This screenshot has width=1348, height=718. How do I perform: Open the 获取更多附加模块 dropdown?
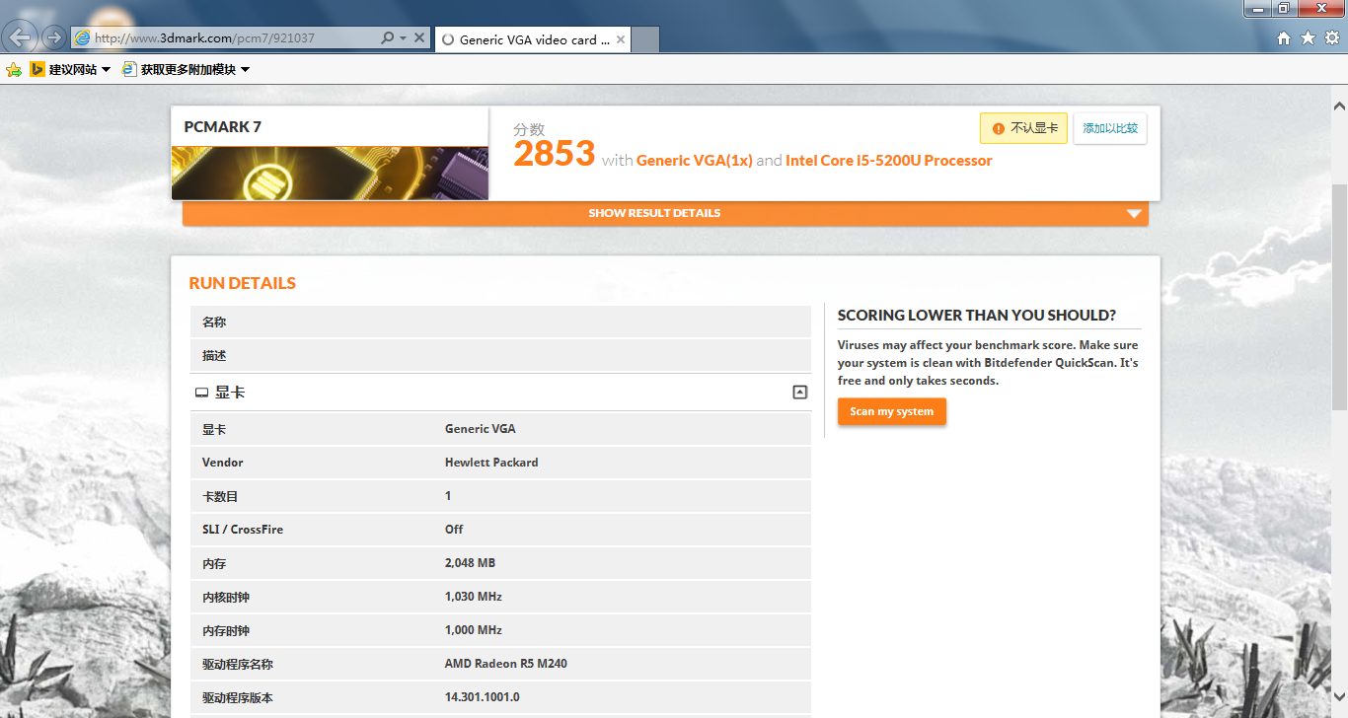coord(186,69)
